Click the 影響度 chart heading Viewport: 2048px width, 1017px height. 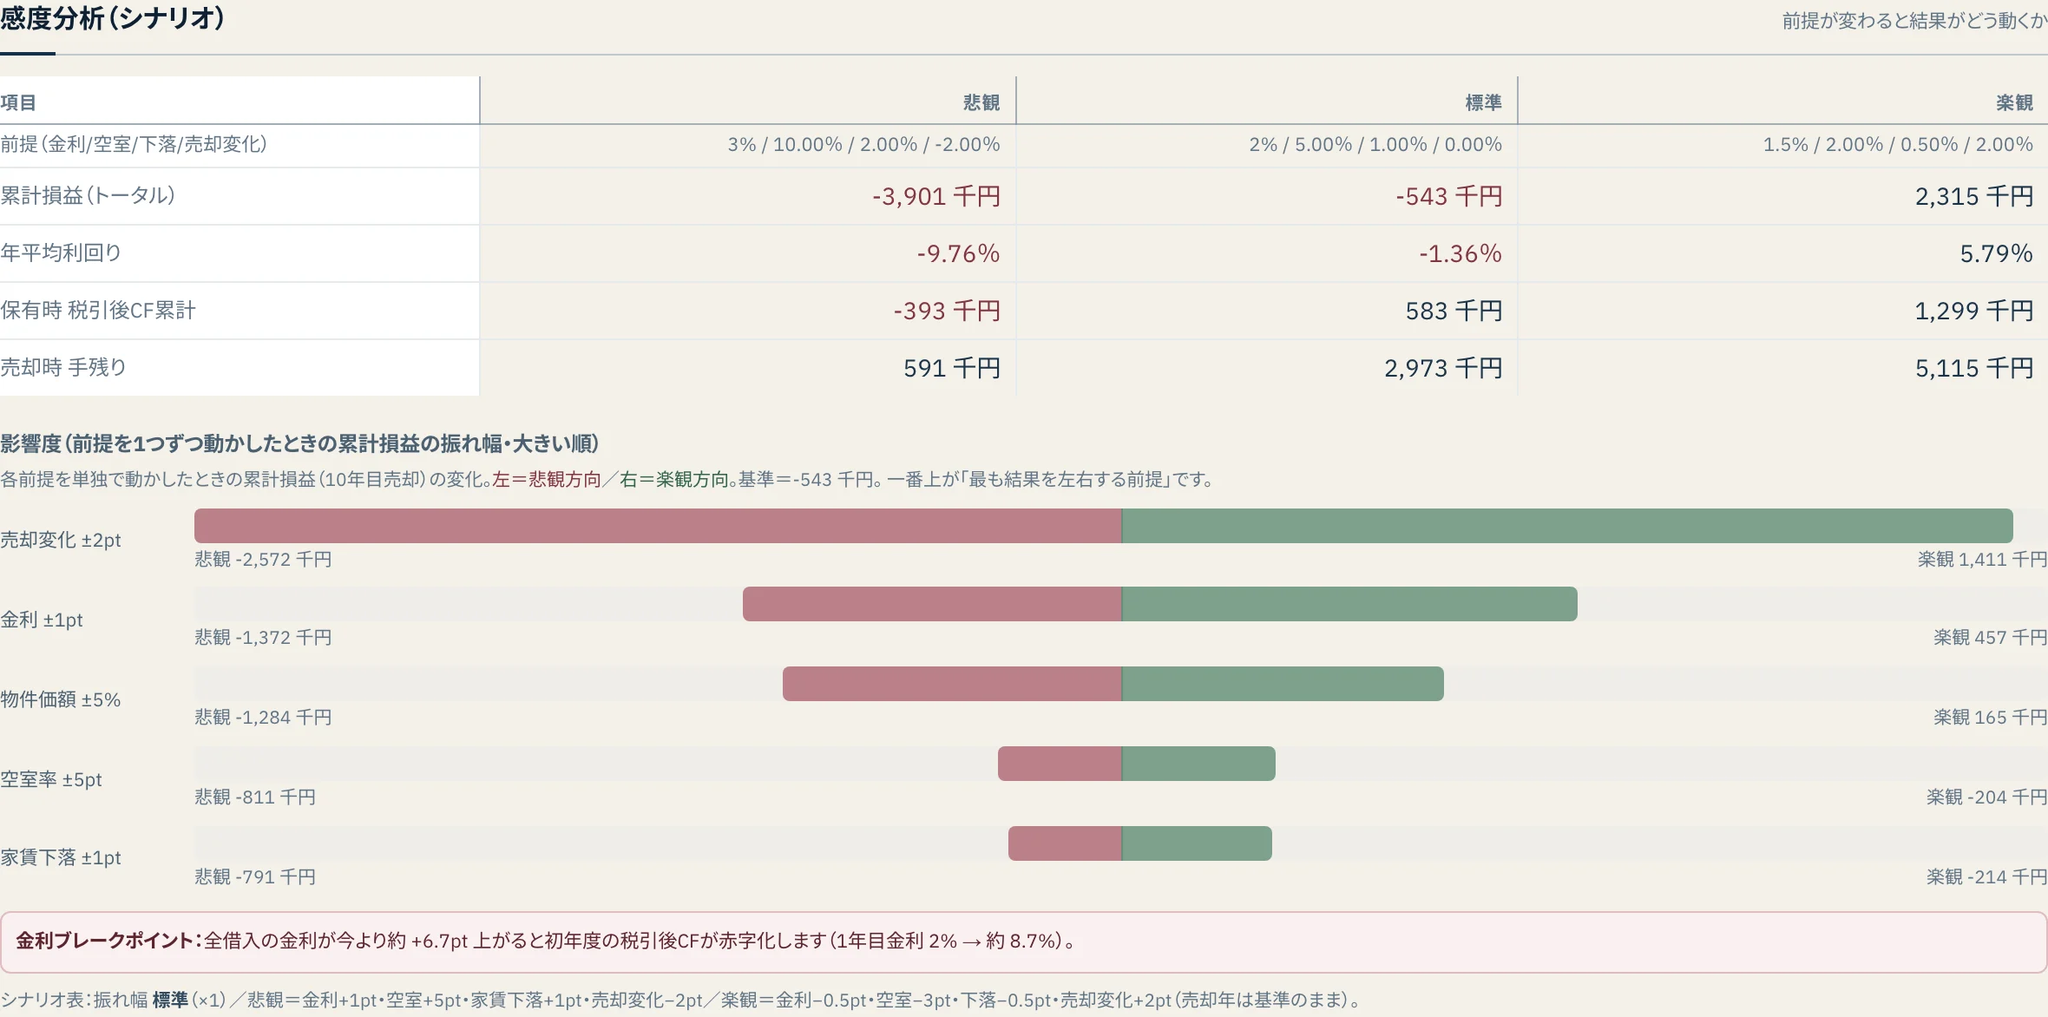click(299, 443)
